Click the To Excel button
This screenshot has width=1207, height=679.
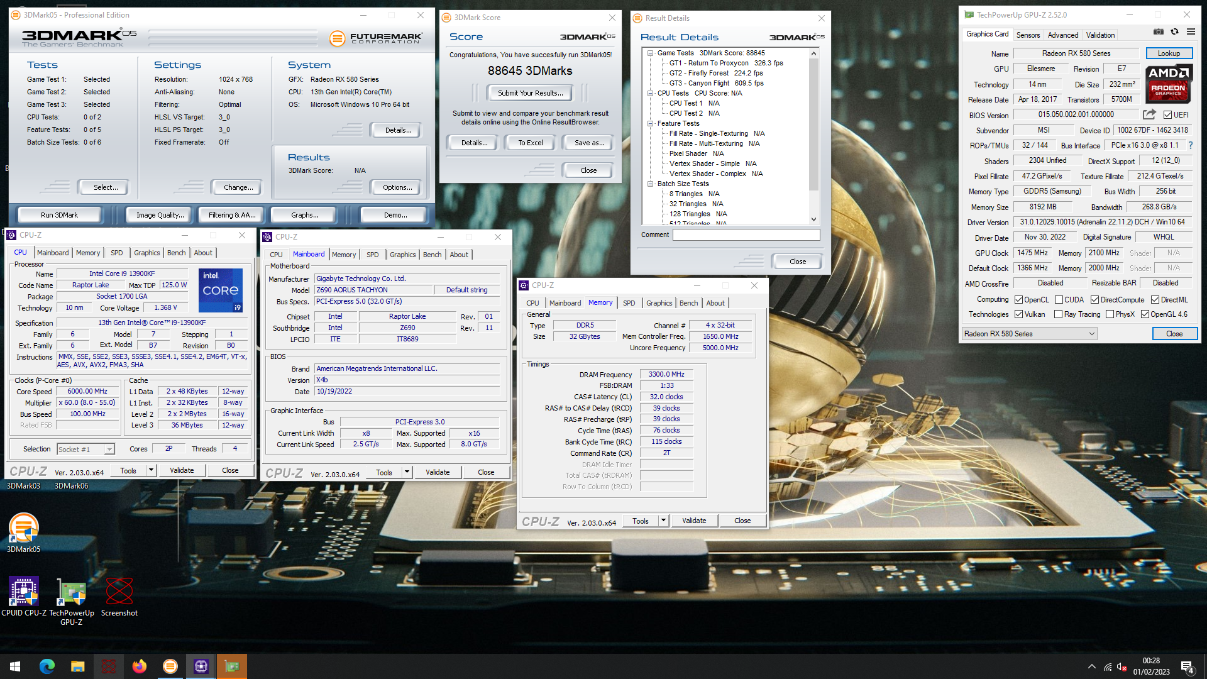pyautogui.click(x=531, y=143)
